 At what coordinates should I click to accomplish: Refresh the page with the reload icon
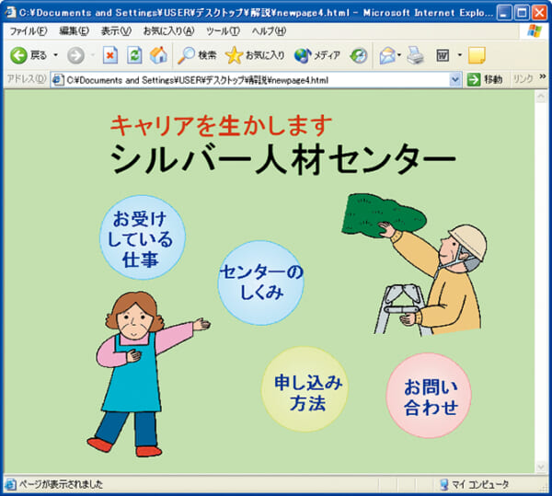[134, 55]
